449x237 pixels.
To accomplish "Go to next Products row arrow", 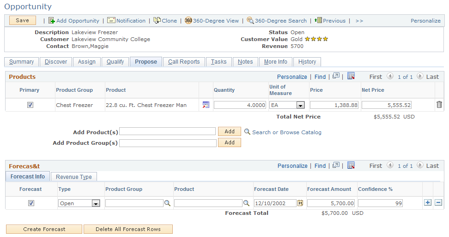I will (x=420, y=76).
